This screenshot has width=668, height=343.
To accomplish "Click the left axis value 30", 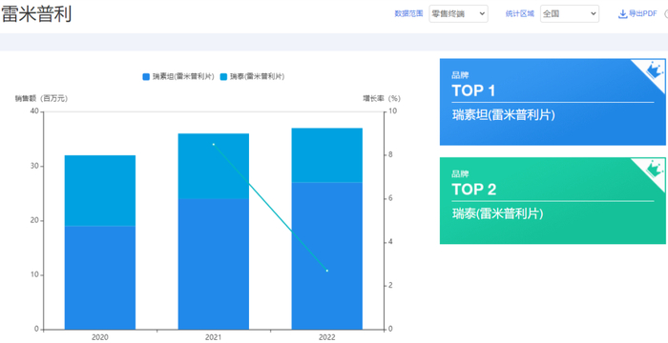I will (34, 166).
